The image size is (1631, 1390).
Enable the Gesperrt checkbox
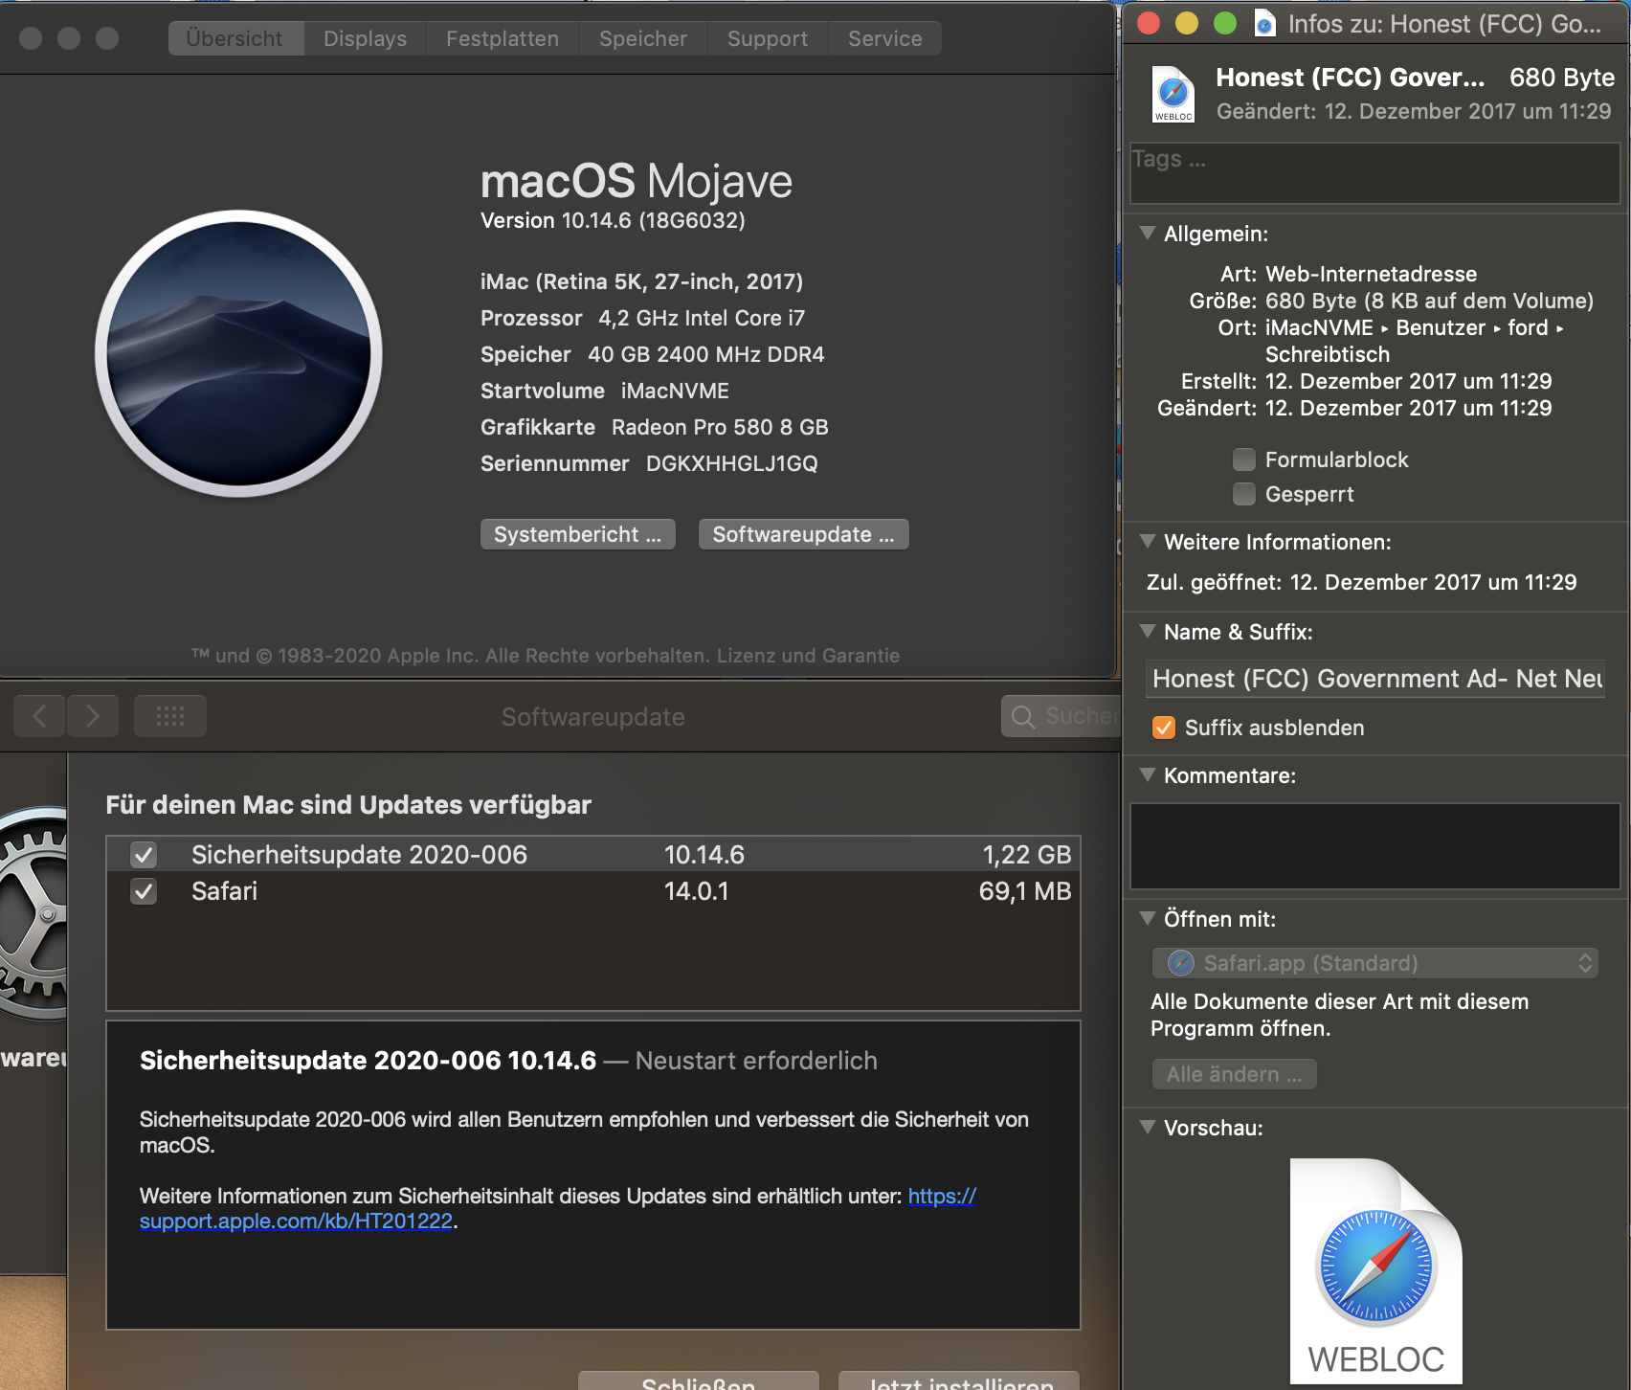pos(1244,494)
